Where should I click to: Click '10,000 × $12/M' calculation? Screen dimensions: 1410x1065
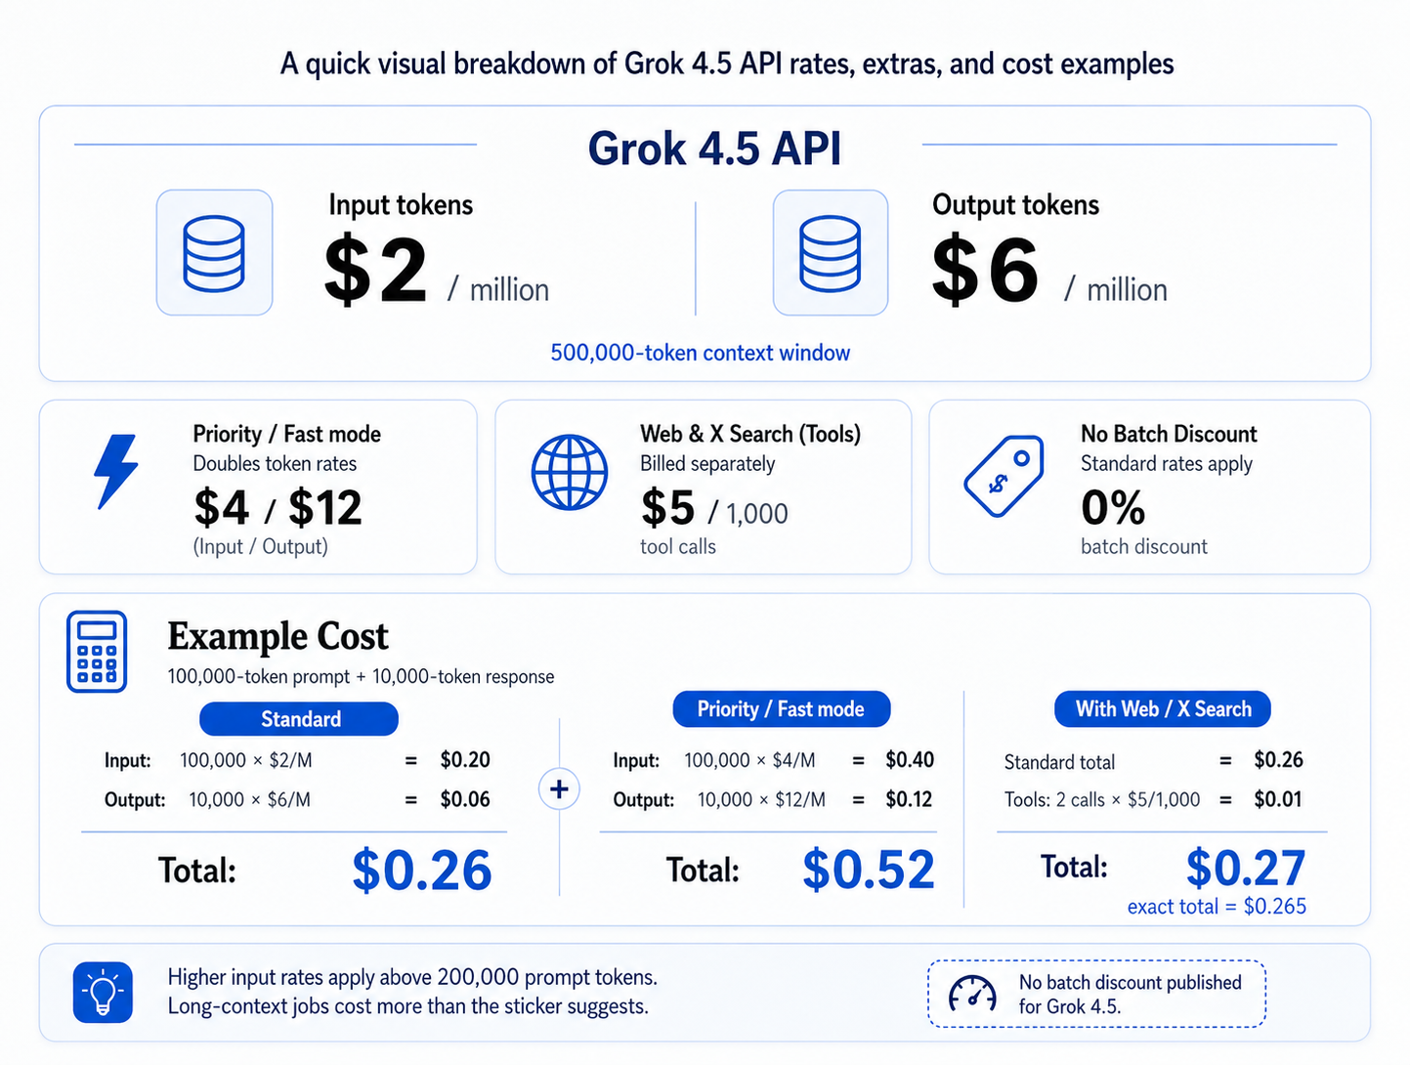[x=761, y=800]
